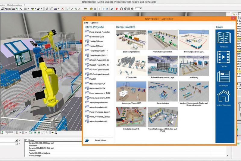This screenshot has height=161, width=241.
Task: Open the Handbuch book icon in Links
Action: pos(224,37)
